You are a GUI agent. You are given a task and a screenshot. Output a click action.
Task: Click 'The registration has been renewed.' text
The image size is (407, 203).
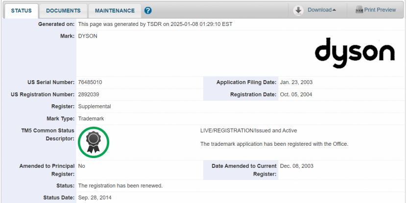[x=120, y=186]
